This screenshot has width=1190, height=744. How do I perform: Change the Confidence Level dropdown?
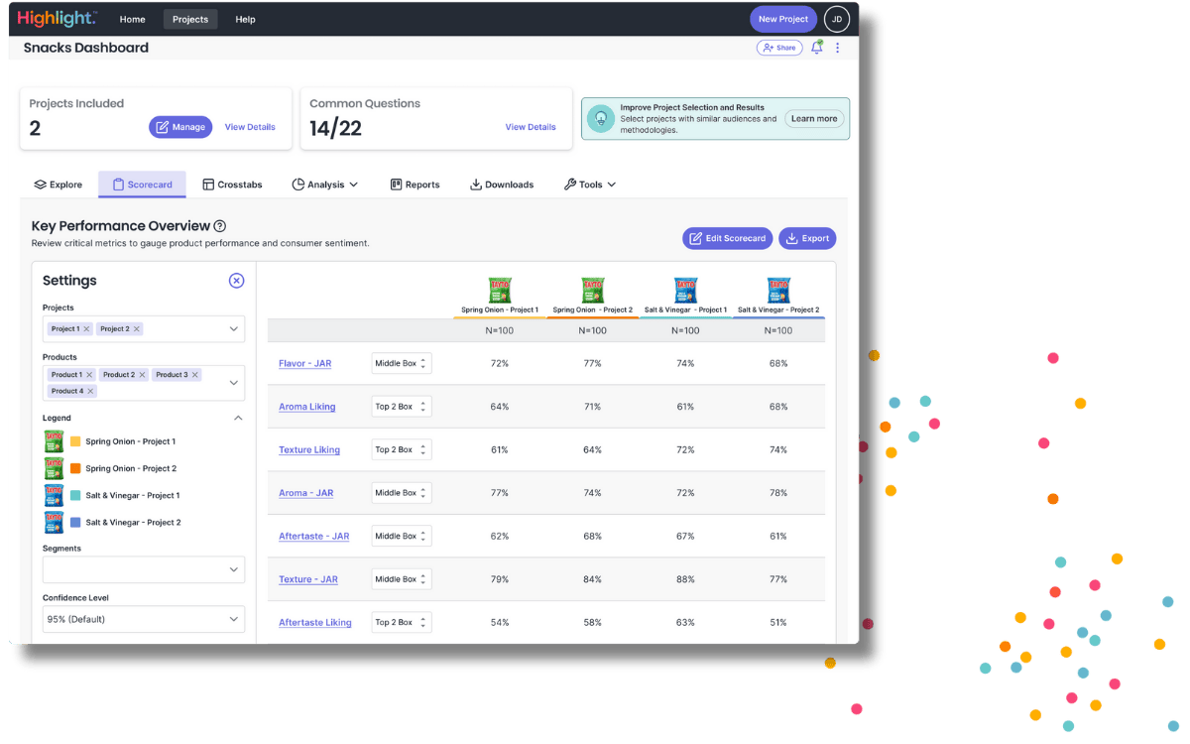[x=143, y=619]
